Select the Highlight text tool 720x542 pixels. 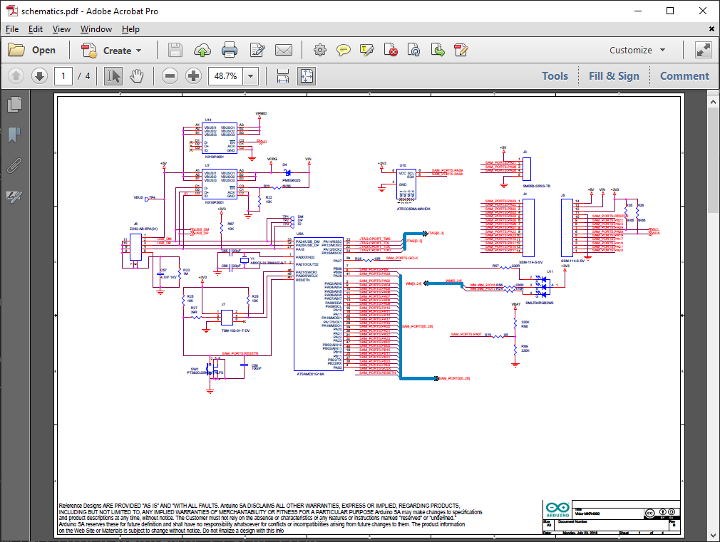tap(367, 50)
